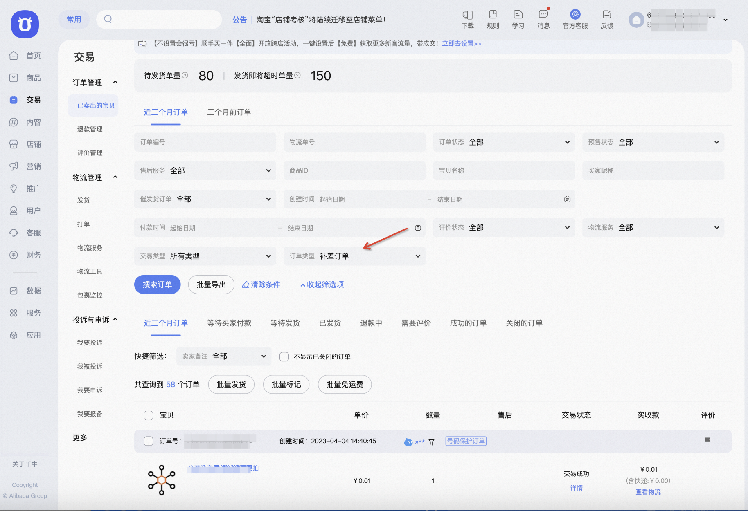Screen dimensions: 748x511
Task: Switch to 已发货 tab
Action: point(330,323)
